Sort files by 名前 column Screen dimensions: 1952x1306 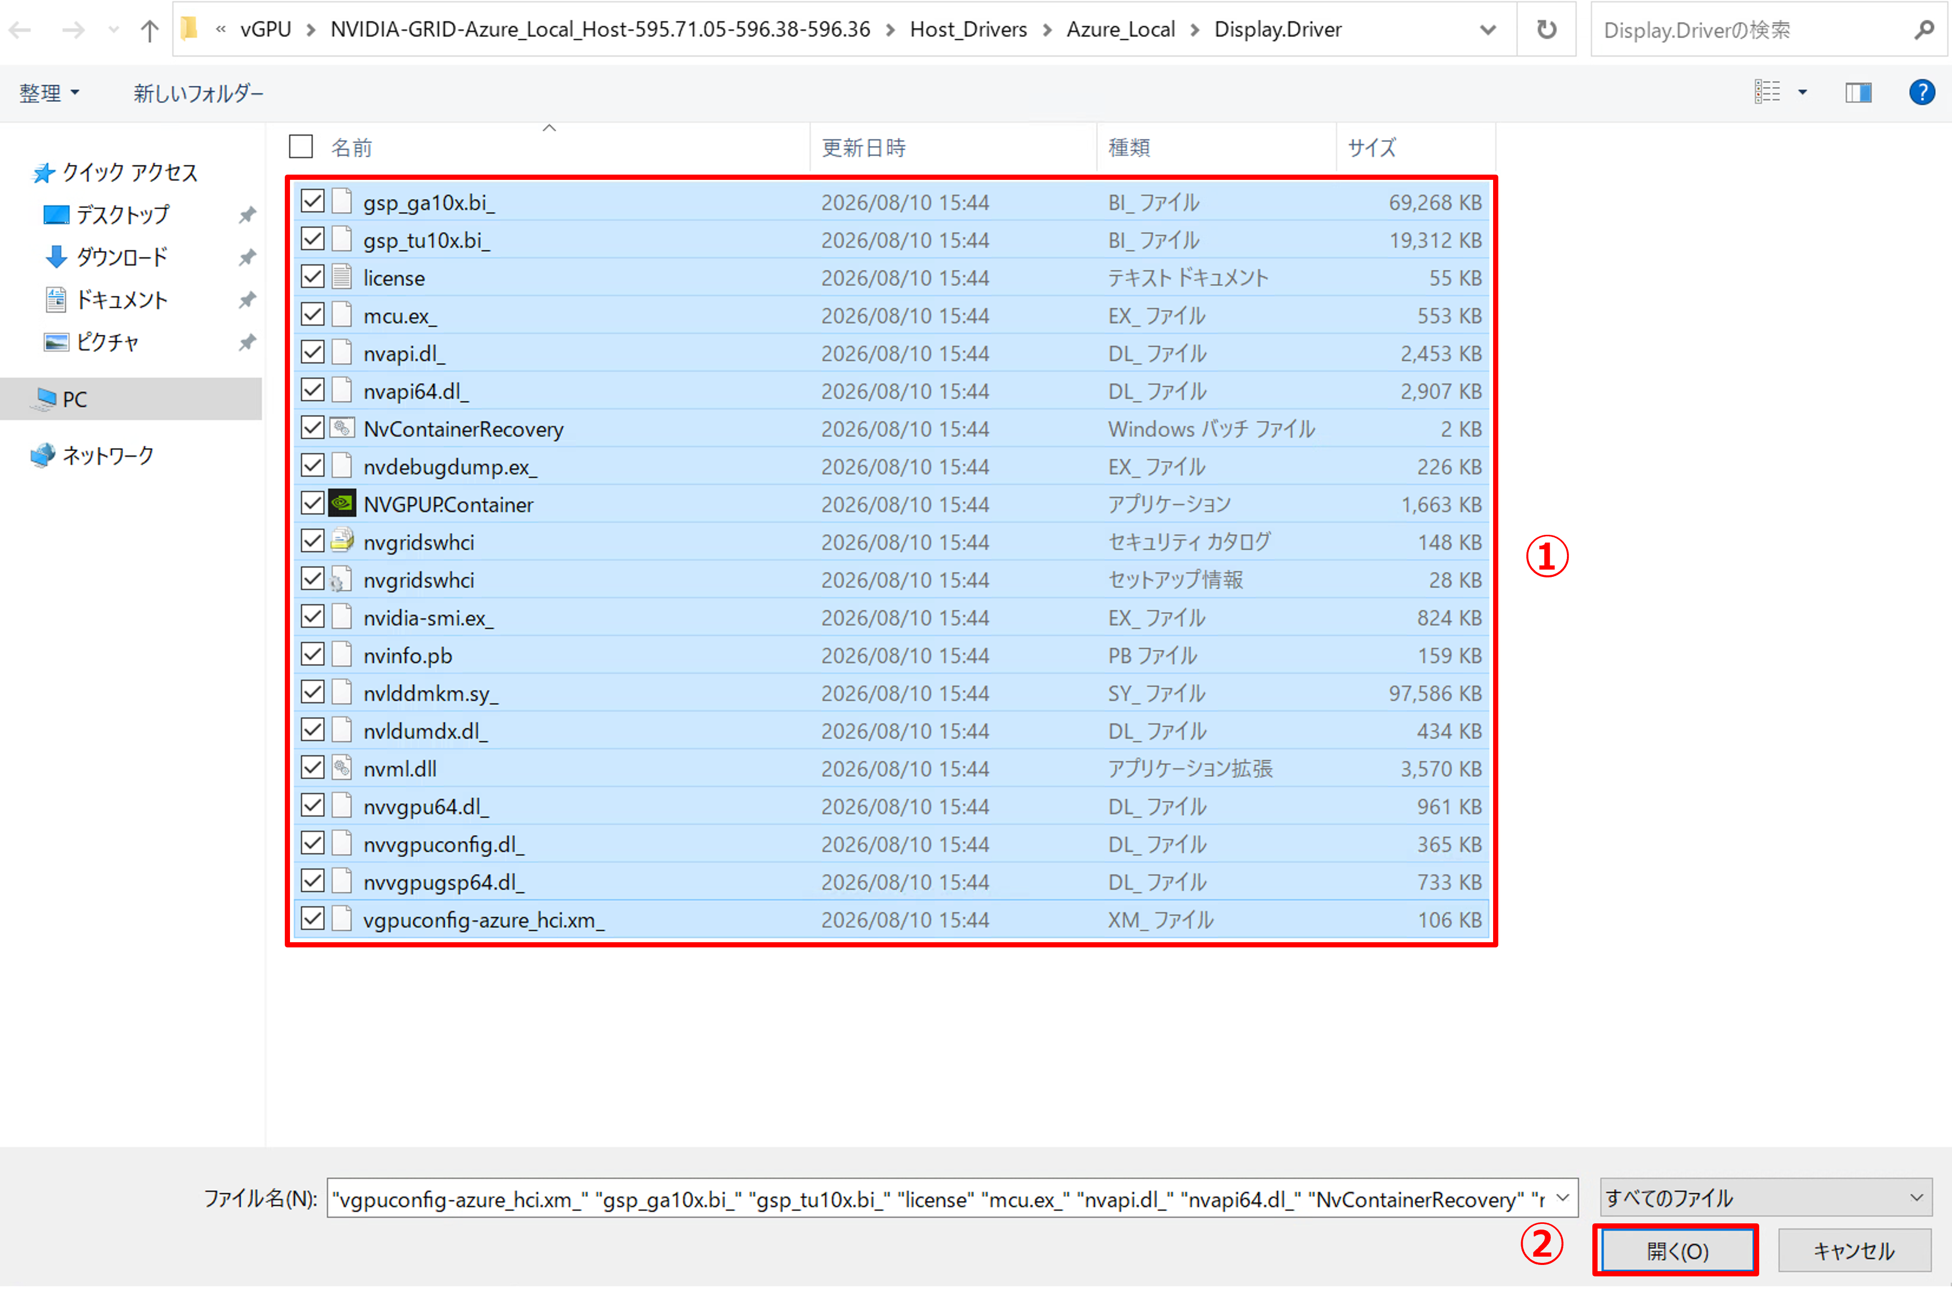pos(351,148)
